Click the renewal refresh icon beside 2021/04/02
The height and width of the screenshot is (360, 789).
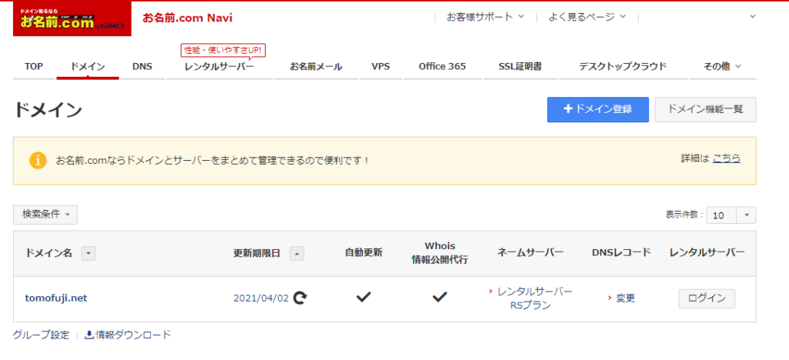click(300, 298)
